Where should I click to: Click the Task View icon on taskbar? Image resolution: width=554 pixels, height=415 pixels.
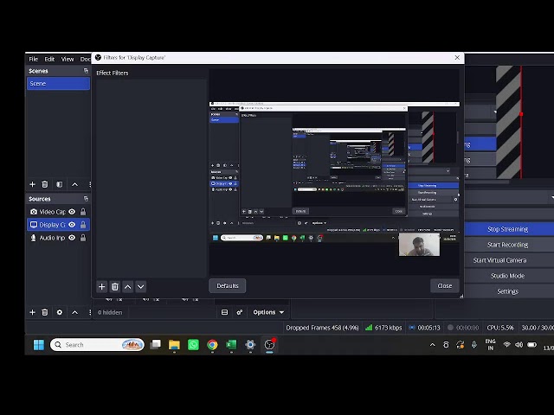[x=156, y=345]
